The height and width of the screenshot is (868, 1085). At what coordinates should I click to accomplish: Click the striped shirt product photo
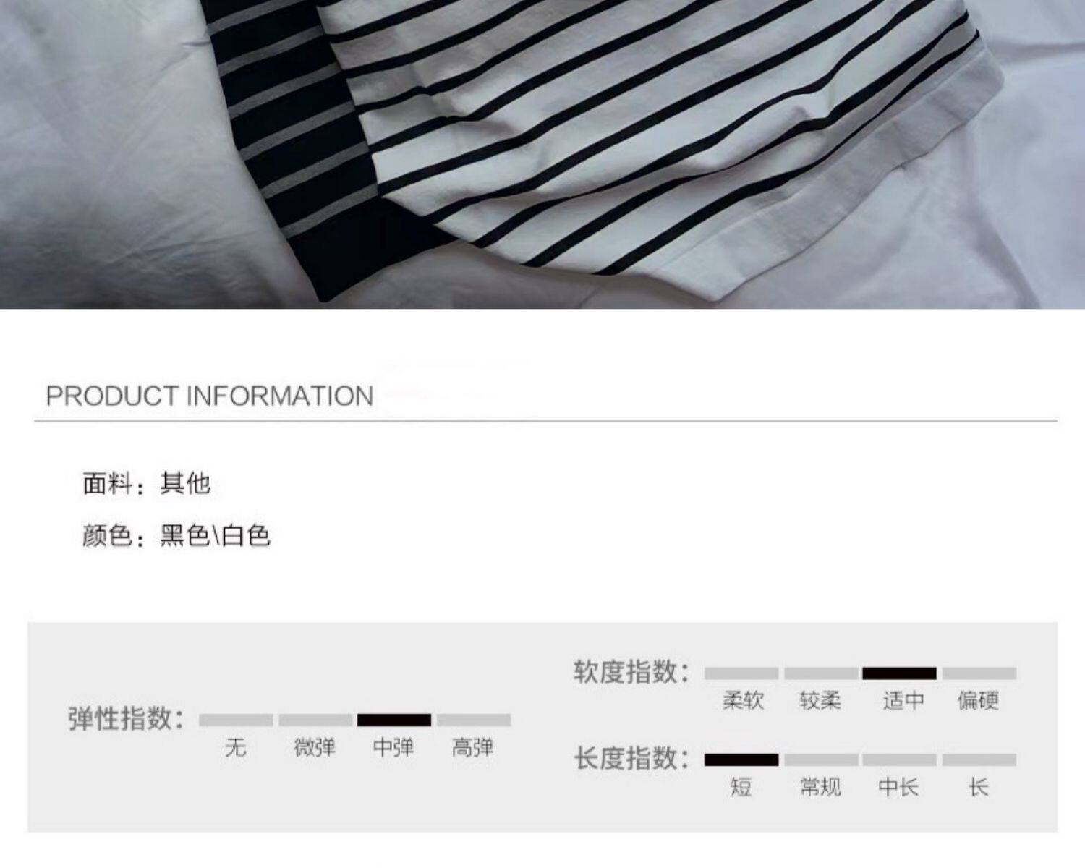click(x=542, y=154)
